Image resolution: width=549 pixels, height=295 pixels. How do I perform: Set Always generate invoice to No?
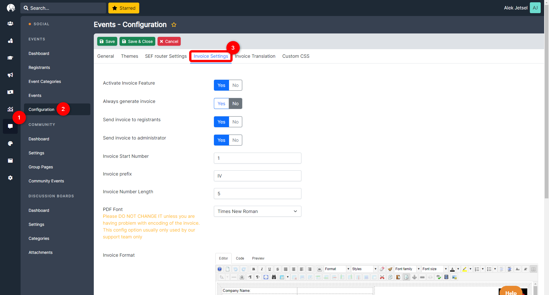235,103
